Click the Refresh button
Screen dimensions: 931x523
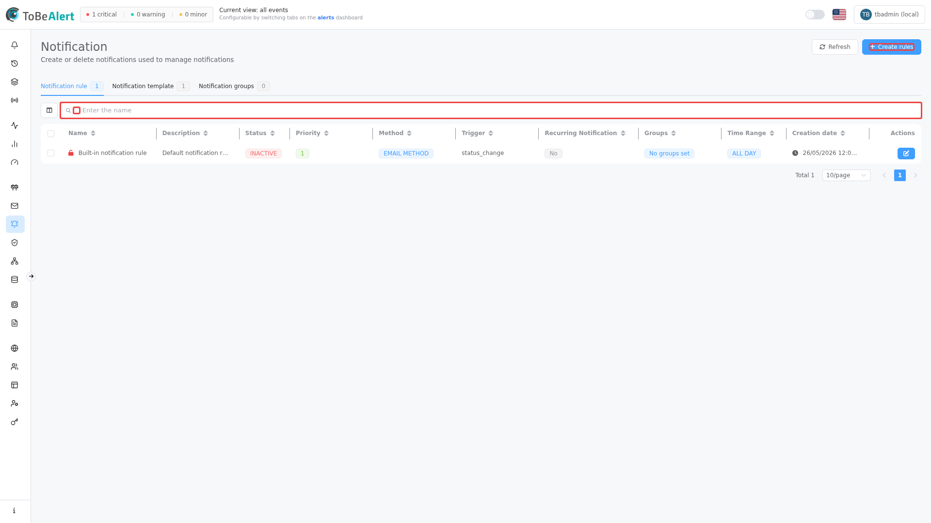click(835, 47)
